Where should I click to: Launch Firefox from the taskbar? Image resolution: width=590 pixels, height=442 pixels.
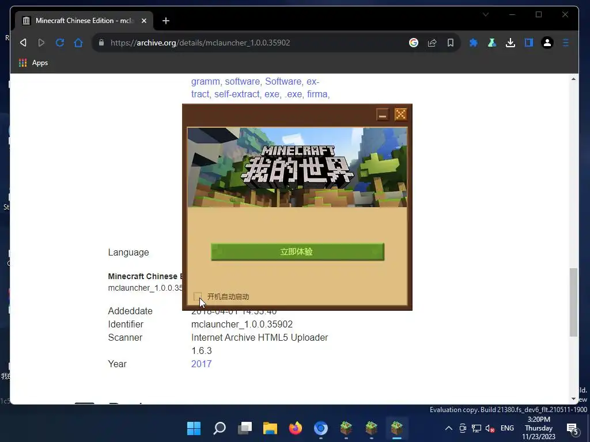tap(296, 428)
